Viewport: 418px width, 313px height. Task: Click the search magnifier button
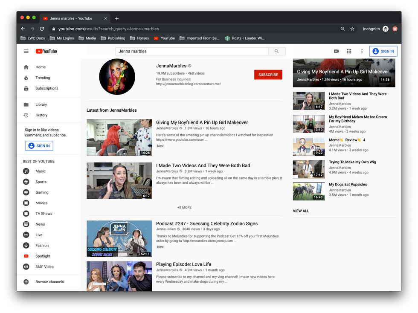[277, 51]
